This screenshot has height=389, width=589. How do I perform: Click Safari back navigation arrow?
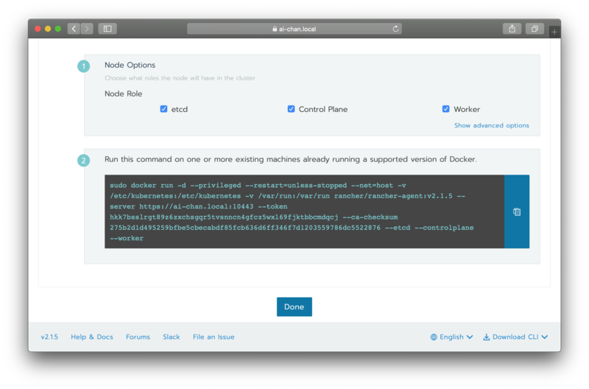point(74,29)
